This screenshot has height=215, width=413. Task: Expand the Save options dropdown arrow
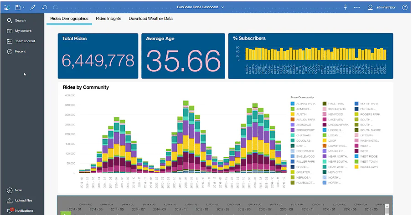[23, 8]
